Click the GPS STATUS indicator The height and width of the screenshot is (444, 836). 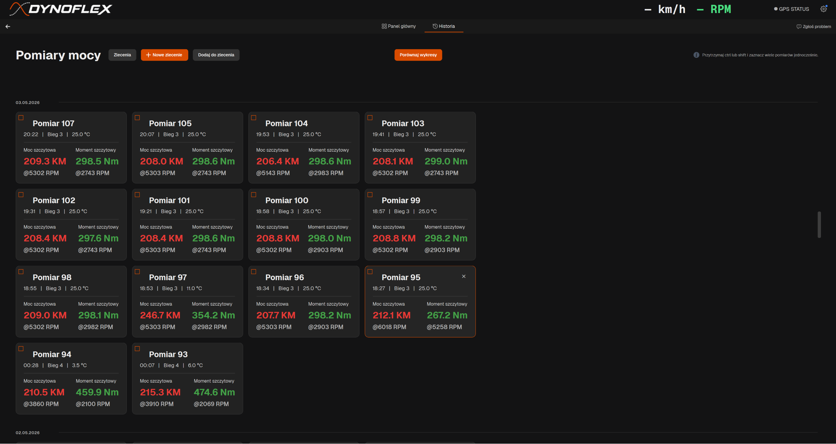tap(791, 9)
